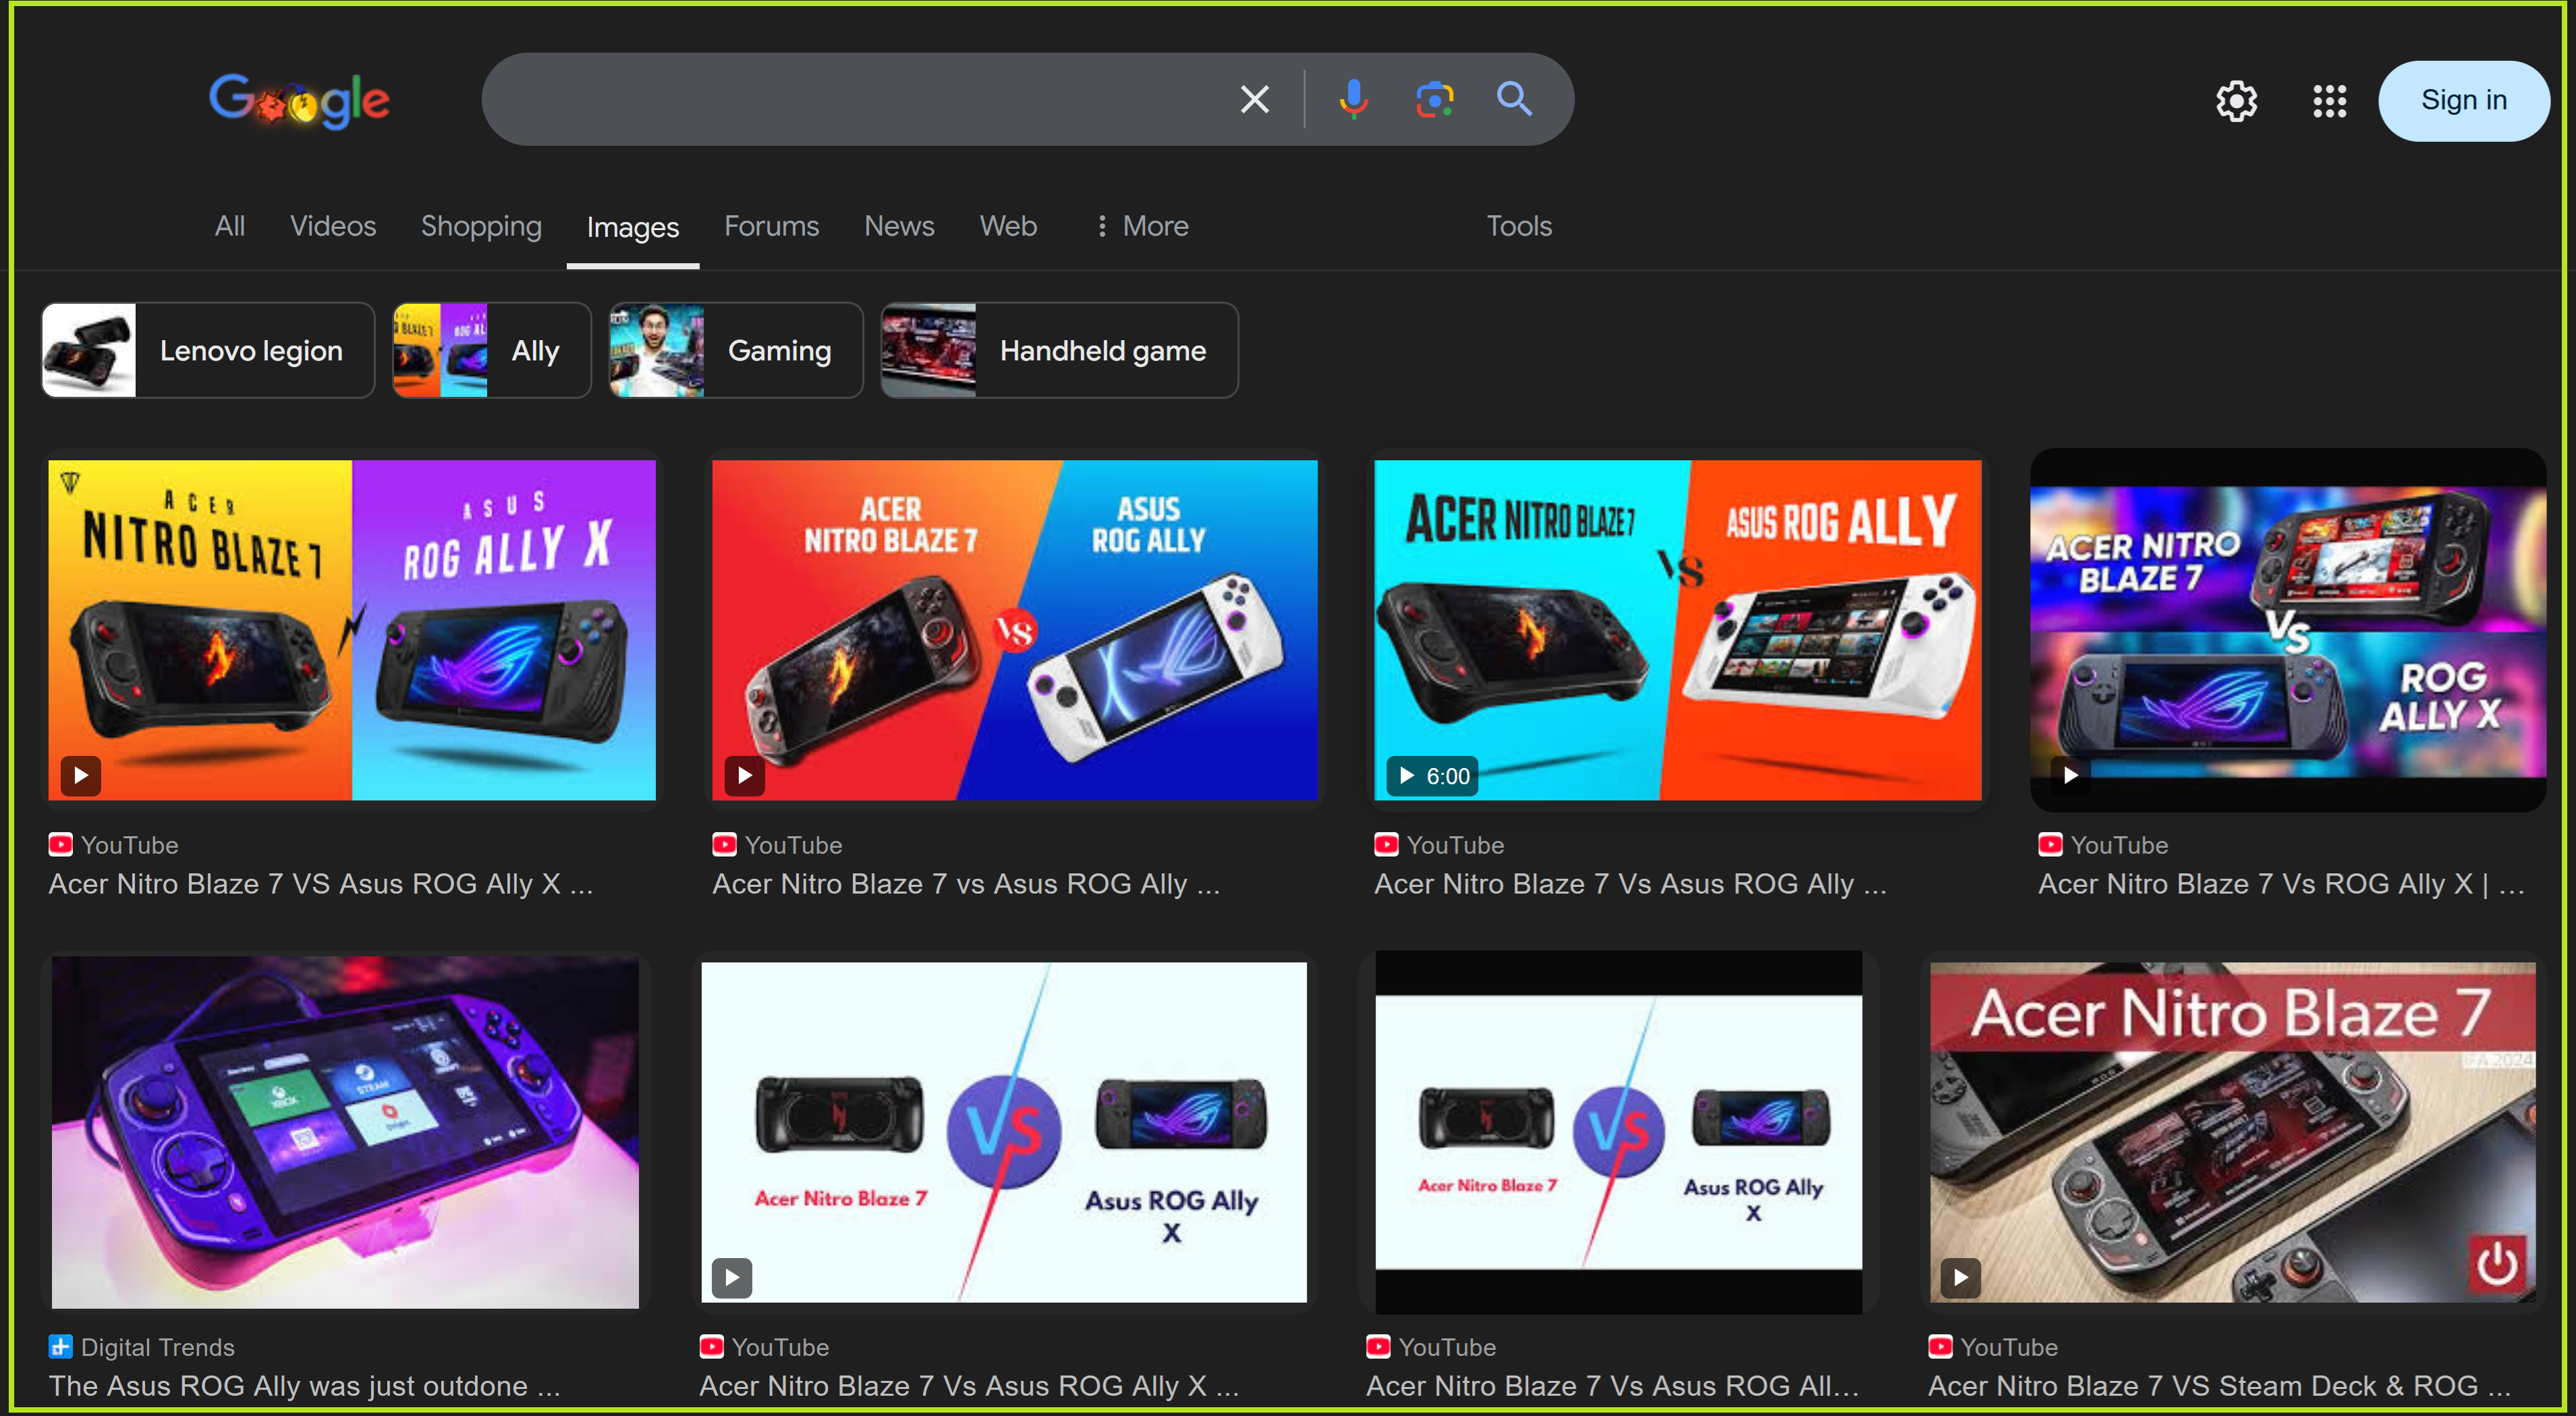
Task: Click play icon on white VS comparison thumbnail
Action: [732, 1277]
